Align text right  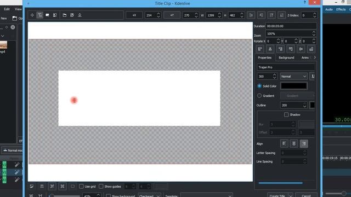tap(304, 143)
